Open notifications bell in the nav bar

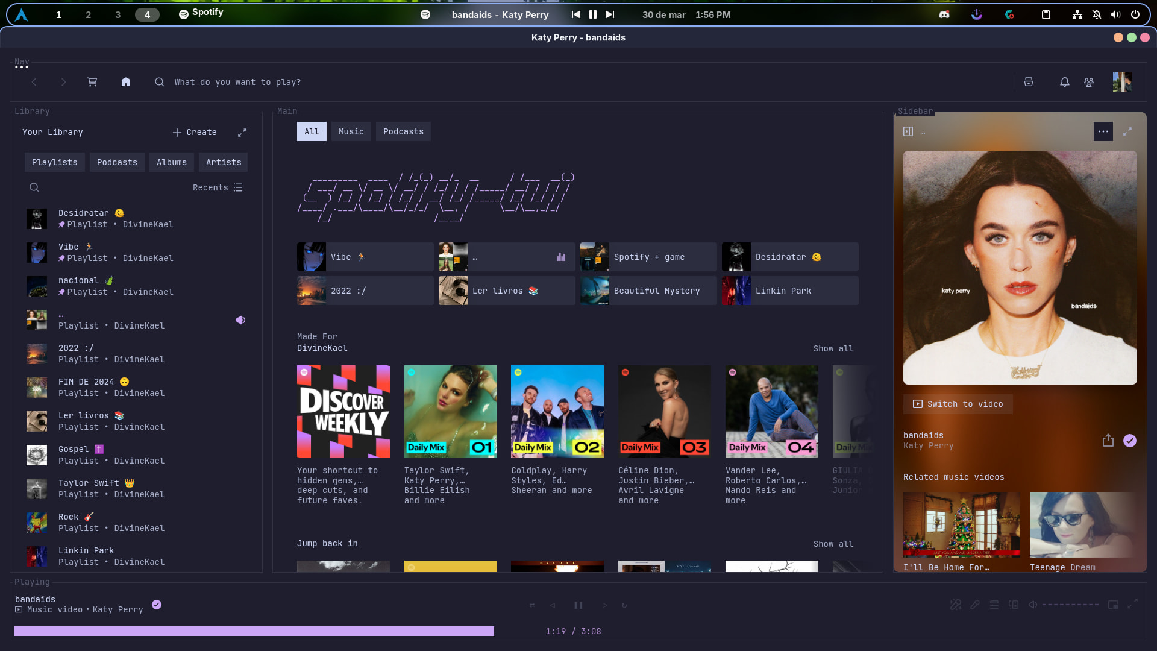1064,82
